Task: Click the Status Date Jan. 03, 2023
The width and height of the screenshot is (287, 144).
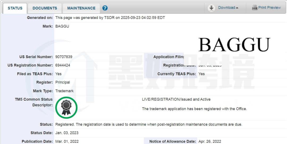Action: pyautogui.click(x=67, y=133)
